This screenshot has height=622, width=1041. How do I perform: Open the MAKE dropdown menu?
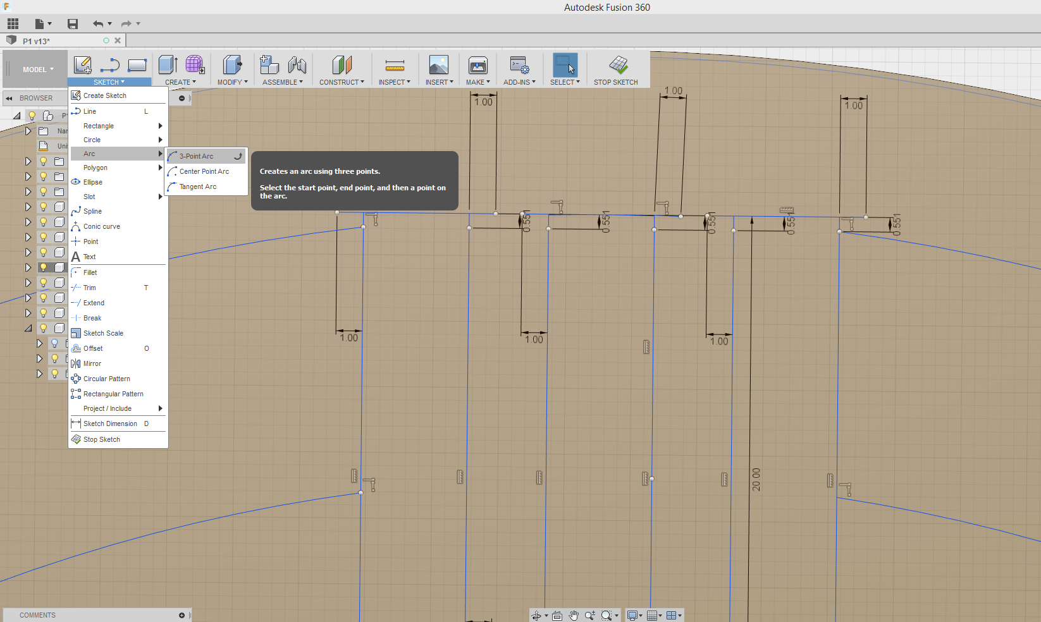(x=478, y=82)
